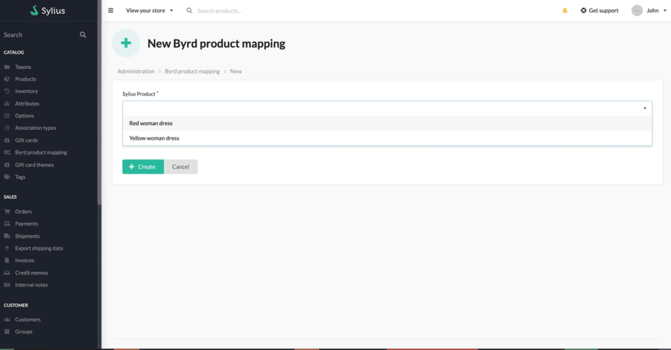This screenshot has width=671, height=350.
Task: Click the Byrd product mapping cogs icon
Action: 7,152
